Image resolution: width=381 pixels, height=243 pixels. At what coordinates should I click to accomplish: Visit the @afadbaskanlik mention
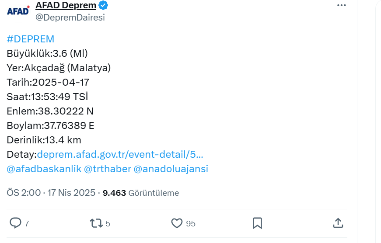tap(44, 169)
